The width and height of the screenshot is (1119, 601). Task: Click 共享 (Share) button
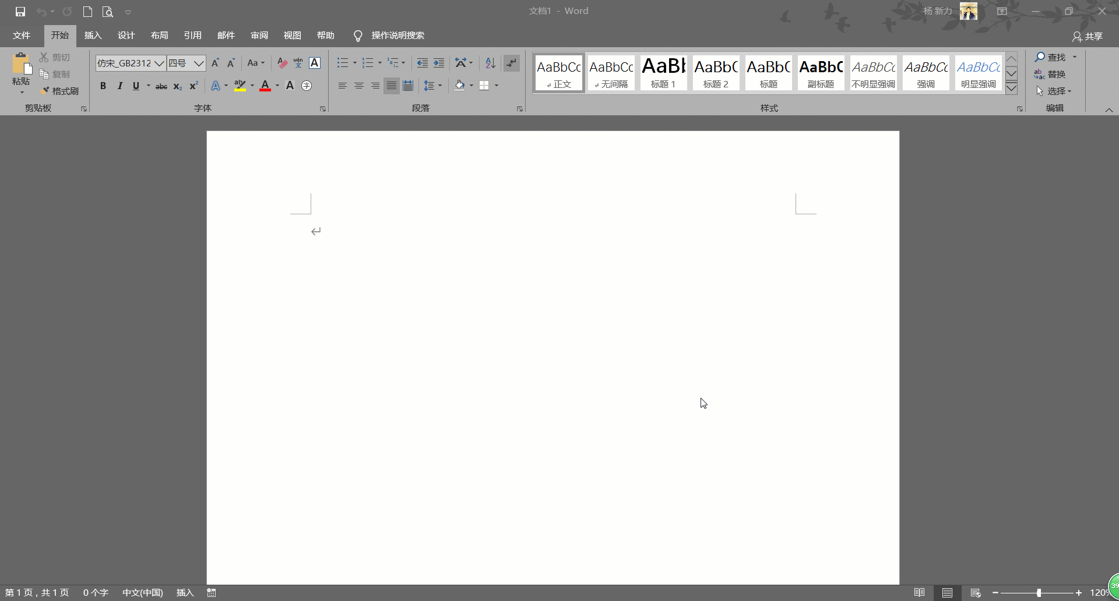pos(1088,36)
